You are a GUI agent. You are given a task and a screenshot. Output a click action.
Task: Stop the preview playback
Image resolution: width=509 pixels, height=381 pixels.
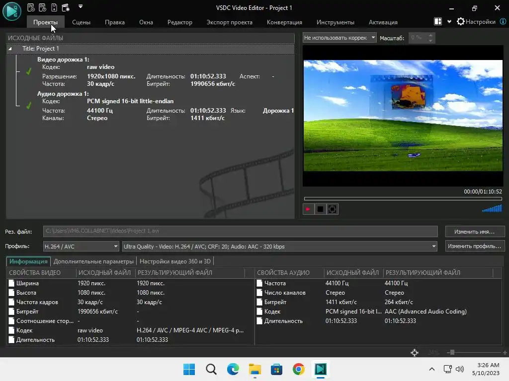tap(320, 209)
